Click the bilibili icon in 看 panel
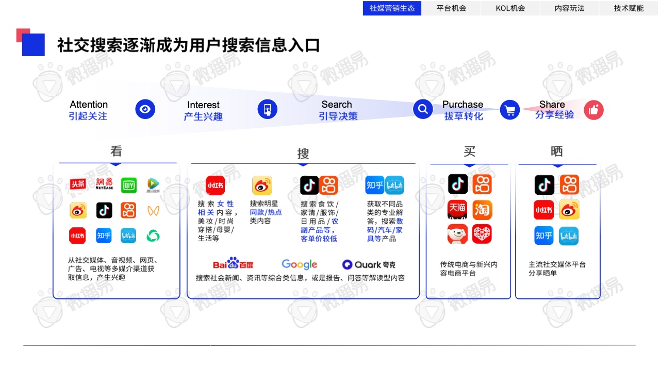660x371 pixels. coord(128,235)
